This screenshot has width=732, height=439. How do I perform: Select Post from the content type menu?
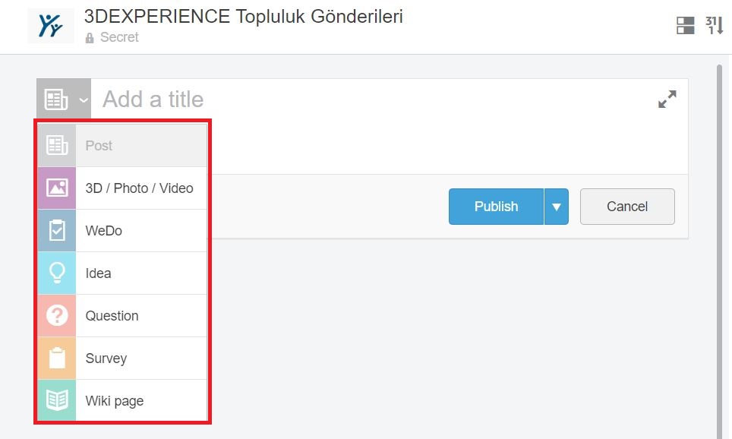99,146
